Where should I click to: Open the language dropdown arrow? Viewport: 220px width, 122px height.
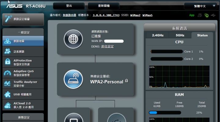(214, 6)
